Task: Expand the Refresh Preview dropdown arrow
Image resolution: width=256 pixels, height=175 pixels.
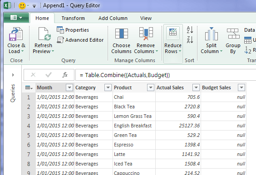Action: 53,51
